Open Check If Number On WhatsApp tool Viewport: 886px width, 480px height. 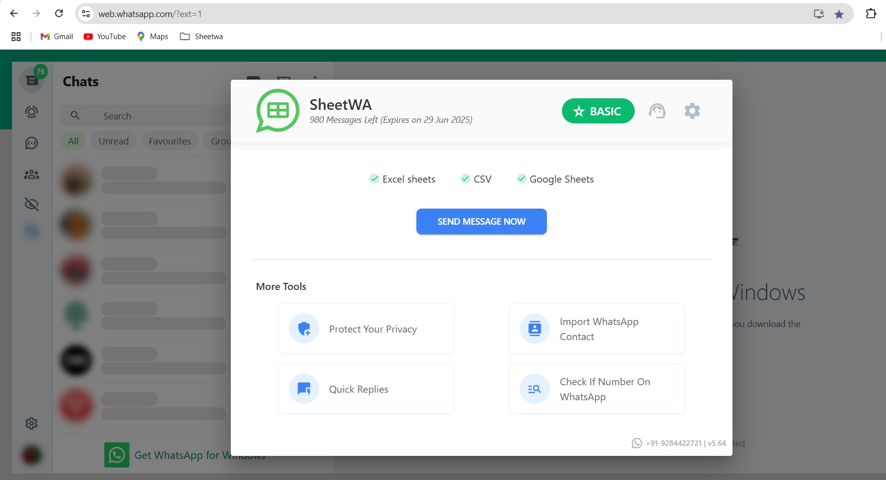coord(597,389)
